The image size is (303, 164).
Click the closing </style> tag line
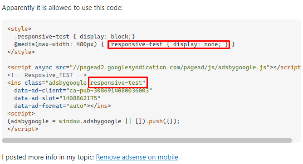click(x=21, y=52)
